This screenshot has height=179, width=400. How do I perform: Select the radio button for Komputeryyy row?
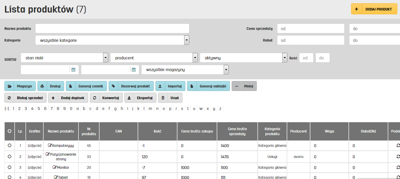click(x=9, y=145)
